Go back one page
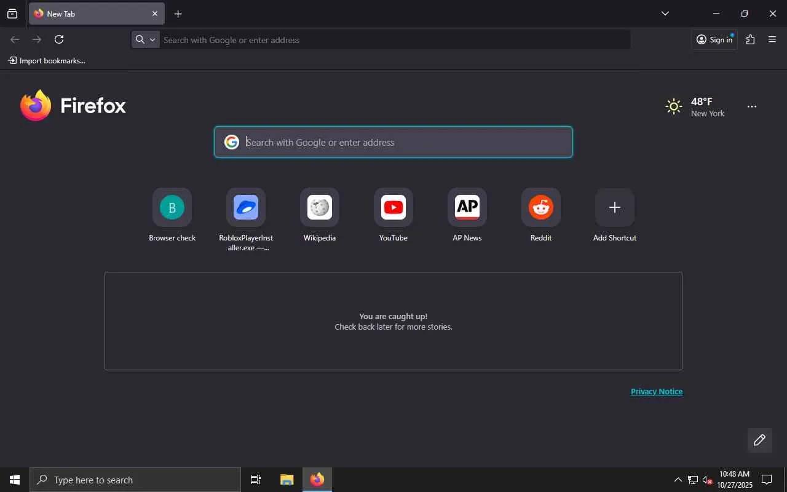The height and width of the screenshot is (492, 787). coord(15,40)
